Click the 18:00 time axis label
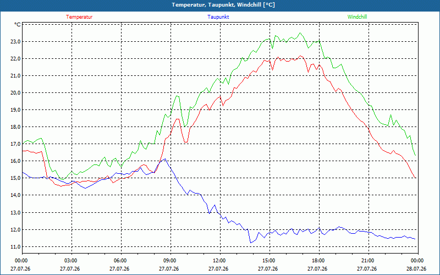This screenshot has width=440, height=275. coord(317,261)
